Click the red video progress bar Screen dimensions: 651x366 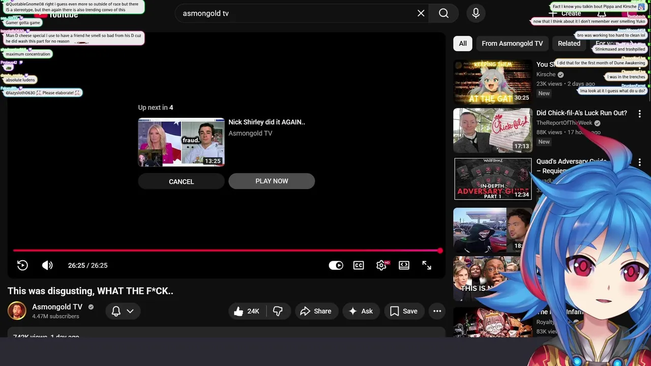point(227,251)
